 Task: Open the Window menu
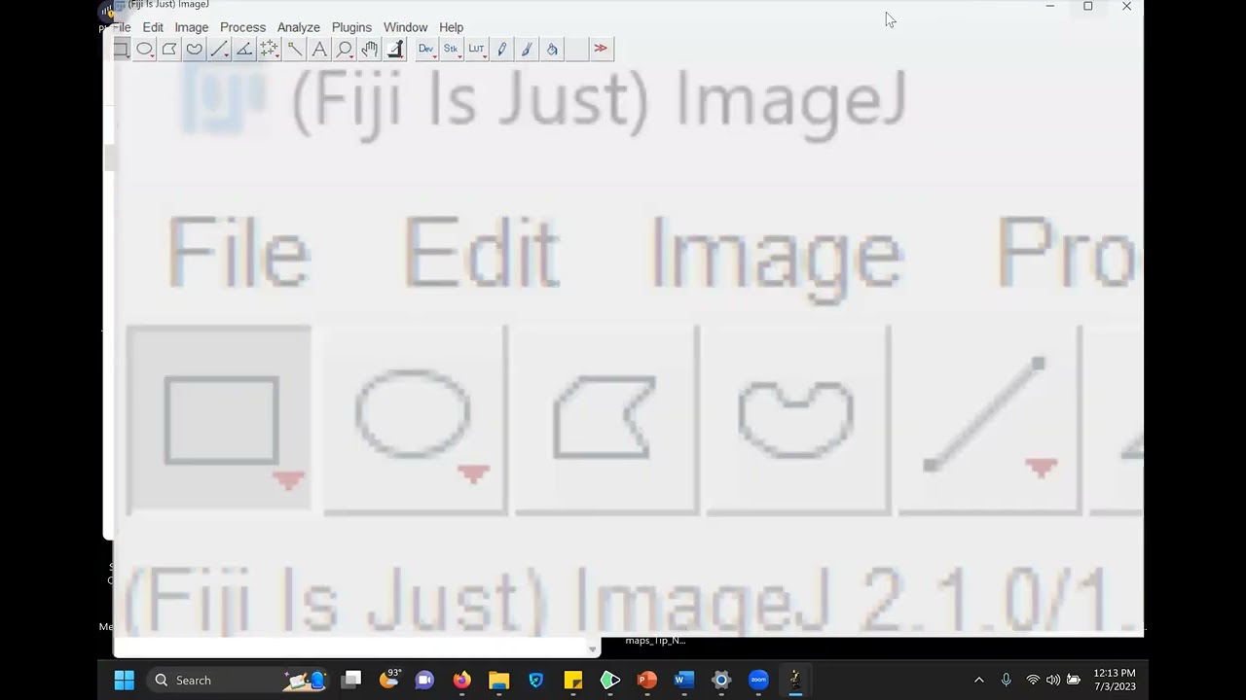click(405, 27)
